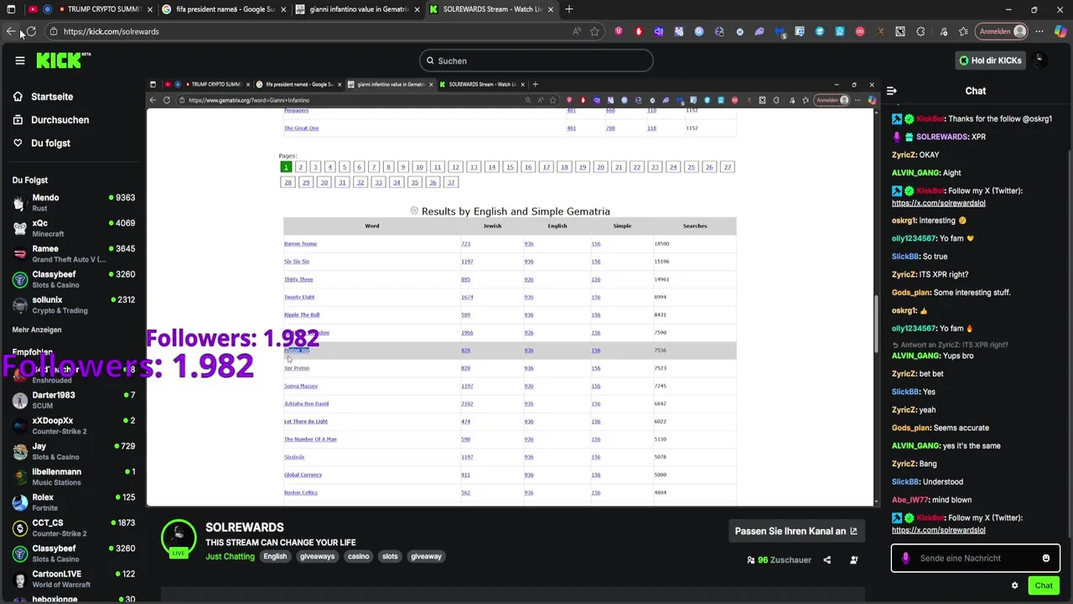This screenshot has height=604, width=1073.
Task: Click the Just Chatting category link
Action: point(230,556)
